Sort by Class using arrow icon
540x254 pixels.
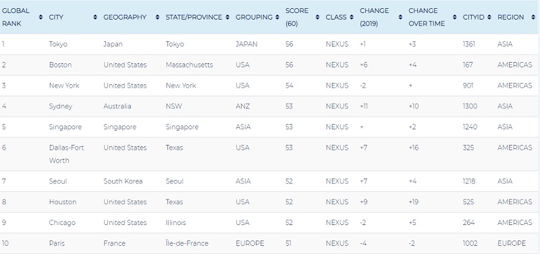(x=351, y=18)
